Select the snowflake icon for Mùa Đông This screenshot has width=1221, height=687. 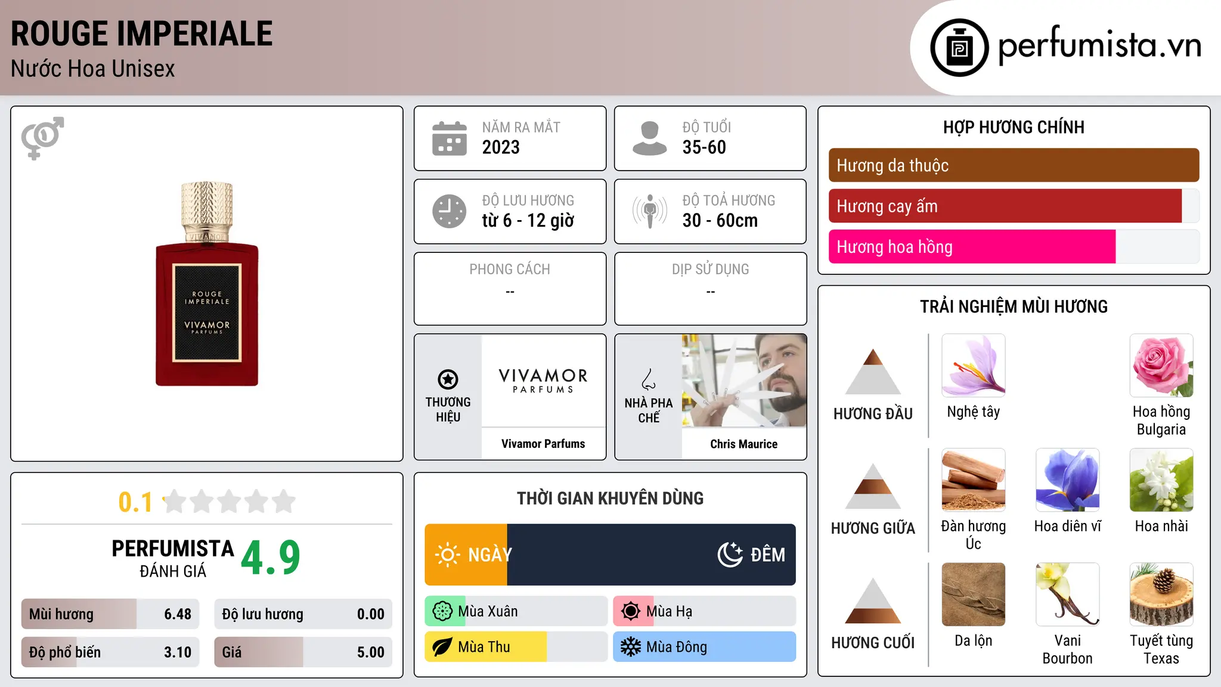[631, 647]
